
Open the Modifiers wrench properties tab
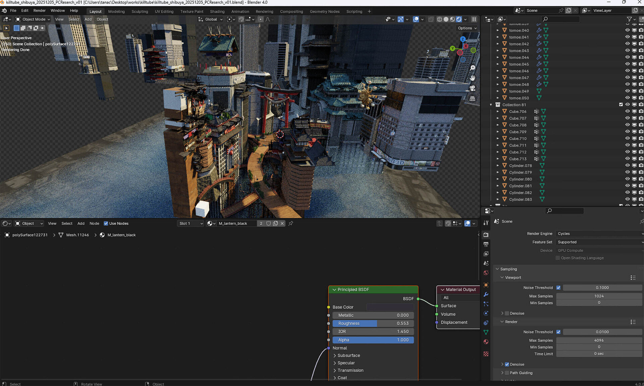[486, 295]
